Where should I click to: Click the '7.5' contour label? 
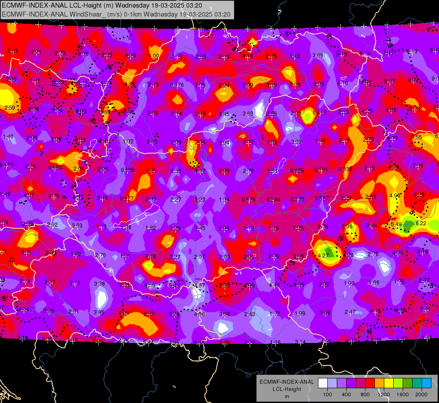389,43
